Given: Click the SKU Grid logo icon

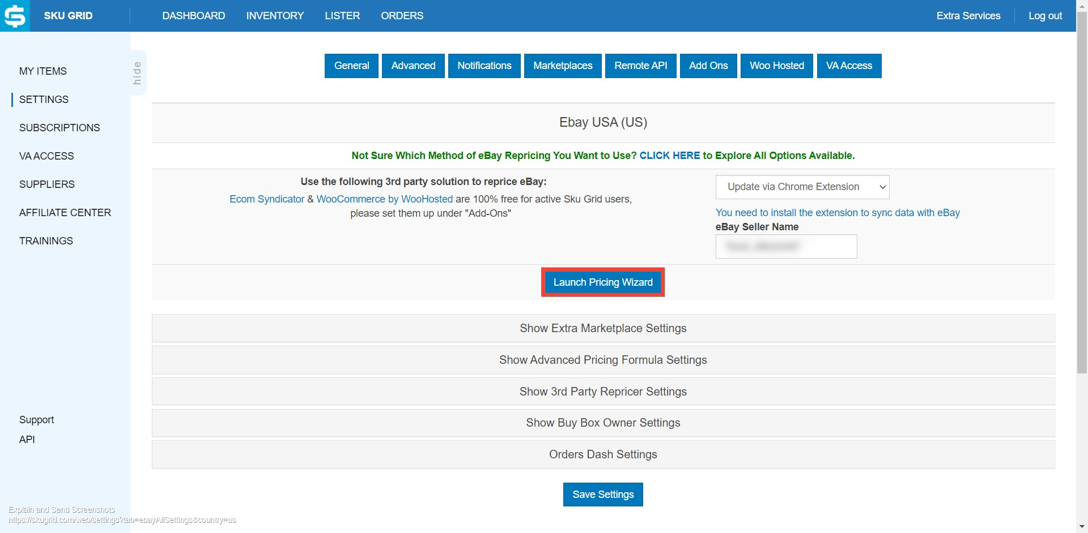Looking at the screenshot, I should (15, 16).
